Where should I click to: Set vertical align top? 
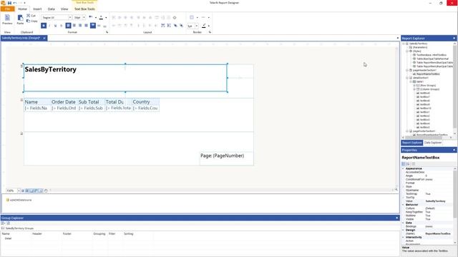pyautogui.click(x=92, y=26)
